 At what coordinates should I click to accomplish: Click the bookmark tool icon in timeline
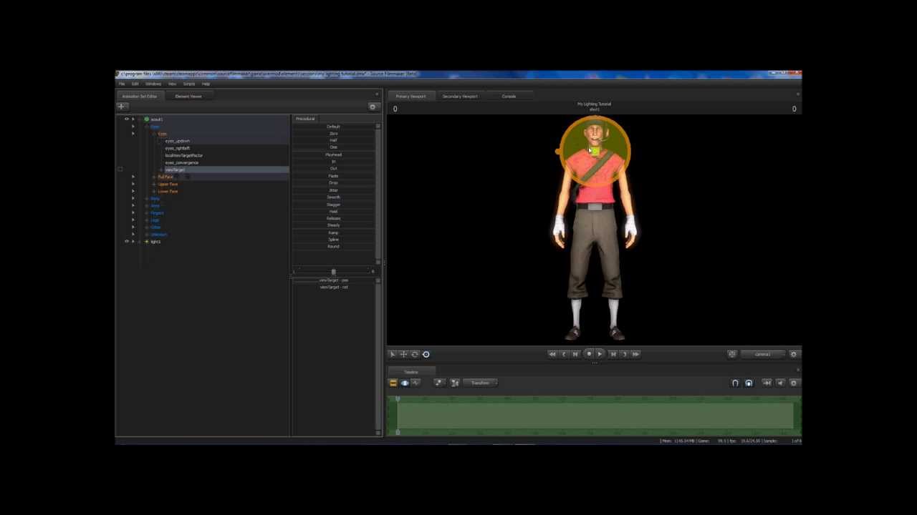click(x=439, y=383)
